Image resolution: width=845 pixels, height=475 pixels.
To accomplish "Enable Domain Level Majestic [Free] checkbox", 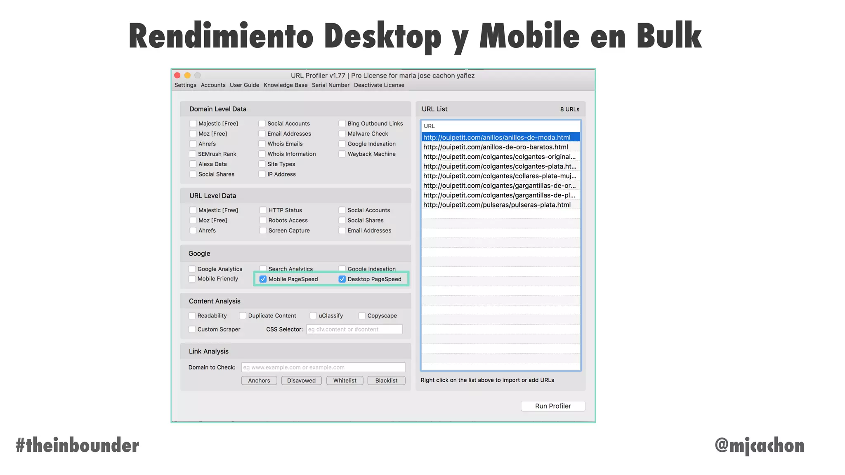I will 193,123.
